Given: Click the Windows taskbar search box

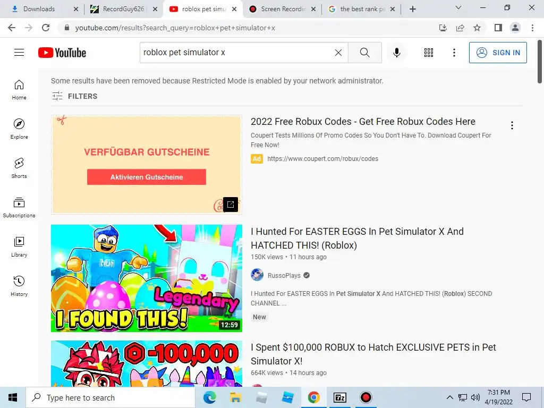Looking at the screenshot, I should pos(110,397).
